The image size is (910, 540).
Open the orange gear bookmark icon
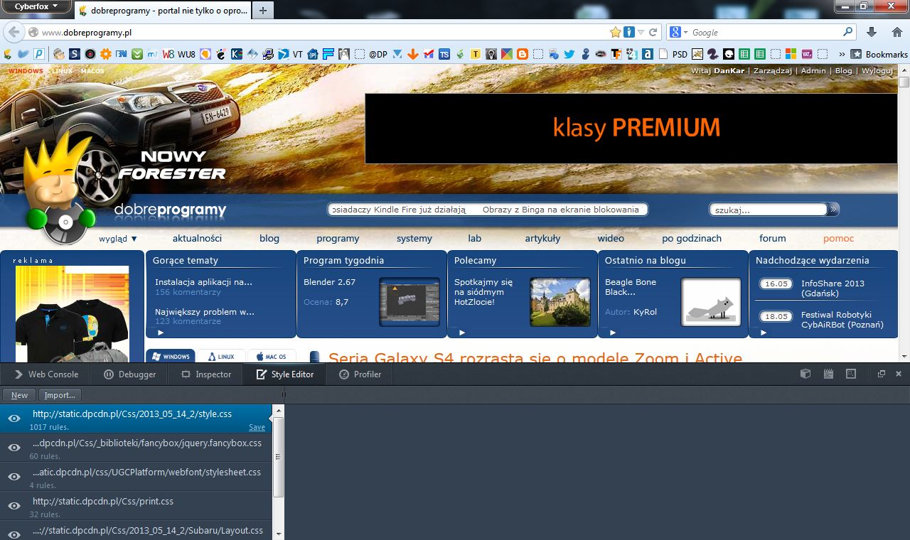pyautogui.click(x=105, y=54)
